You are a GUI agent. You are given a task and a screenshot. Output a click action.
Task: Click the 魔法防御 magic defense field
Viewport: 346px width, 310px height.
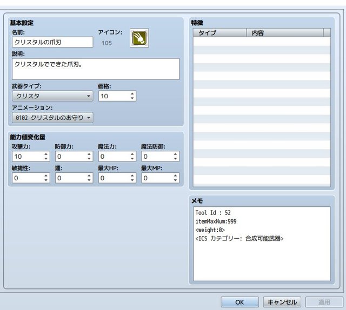click(157, 156)
